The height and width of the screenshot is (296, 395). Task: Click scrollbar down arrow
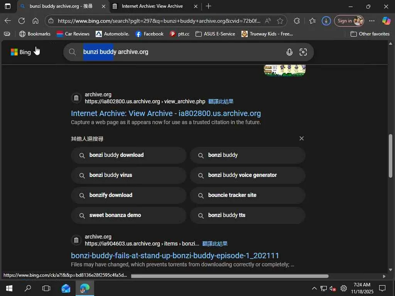(x=390, y=270)
